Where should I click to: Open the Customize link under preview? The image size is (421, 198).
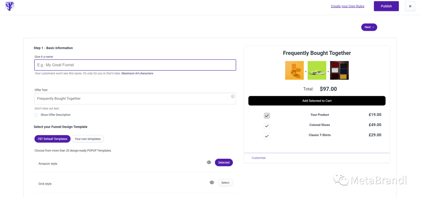pyautogui.click(x=258, y=158)
